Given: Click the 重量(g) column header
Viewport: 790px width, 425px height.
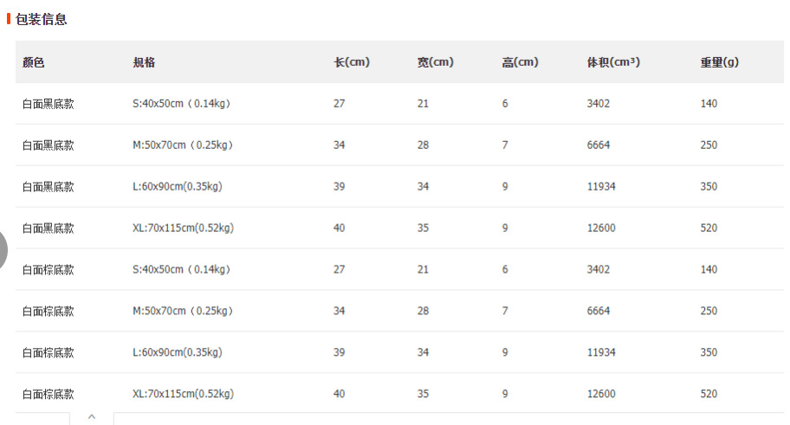Looking at the screenshot, I should pyautogui.click(x=720, y=62).
